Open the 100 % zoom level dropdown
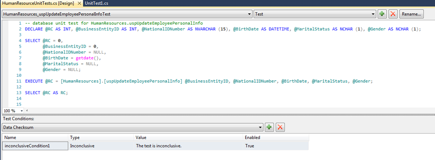The image size is (435, 160). pyautogui.click(x=22, y=111)
